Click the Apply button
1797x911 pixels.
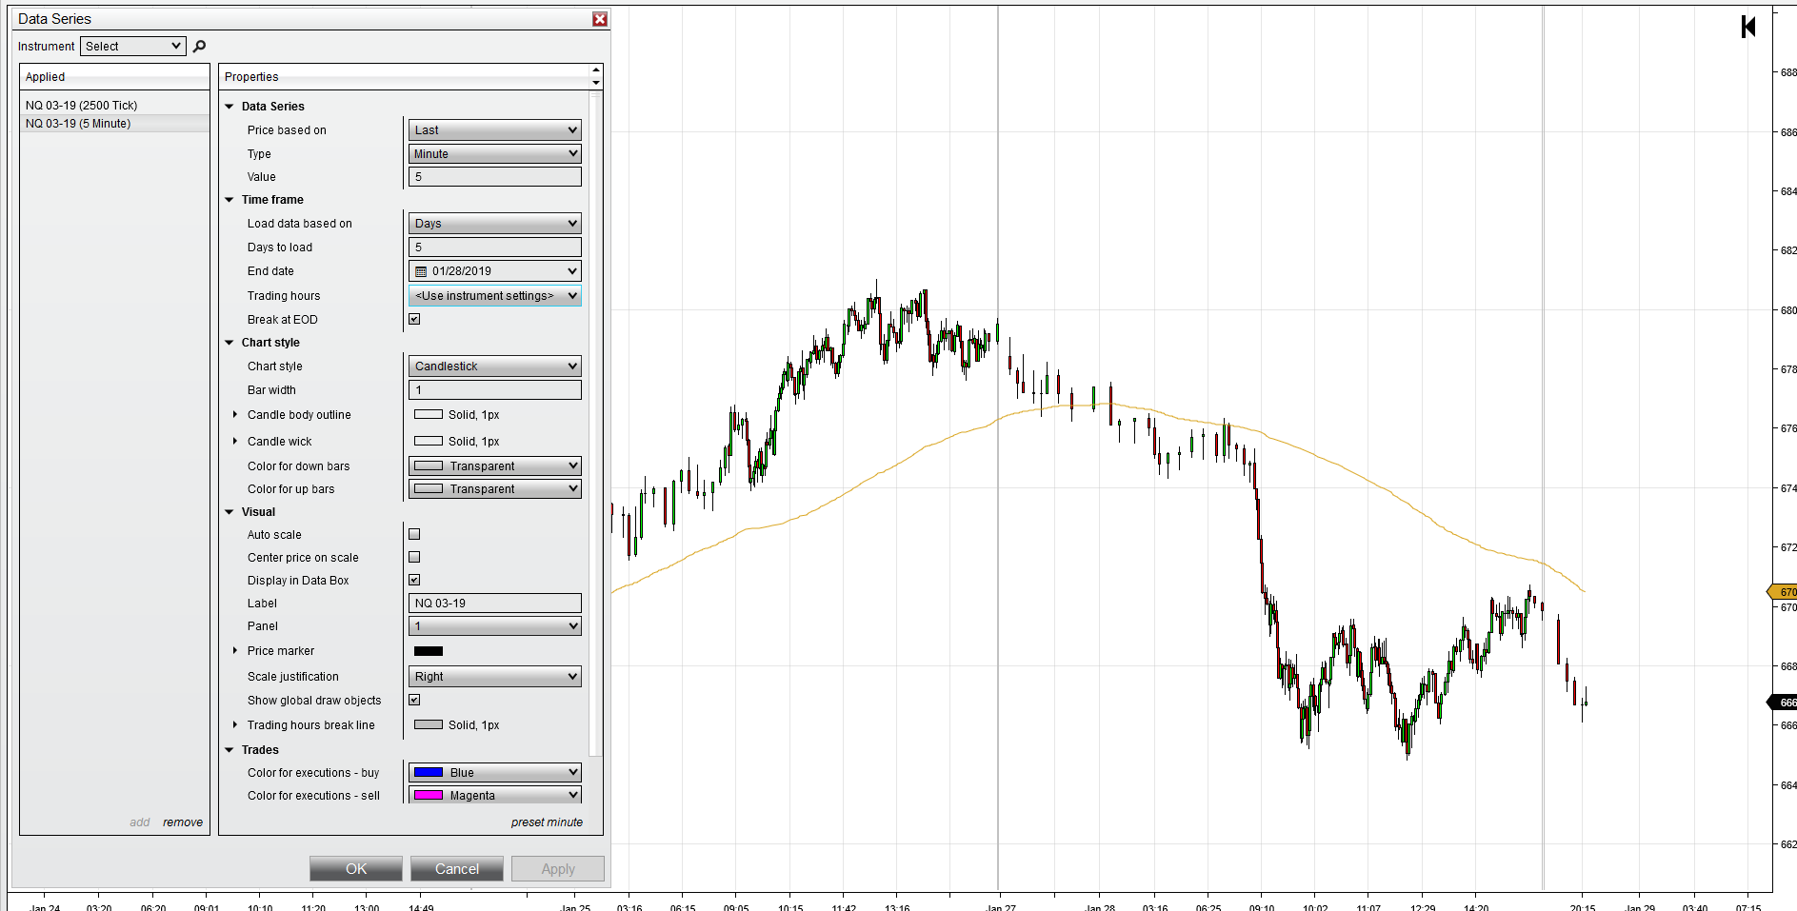point(558,868)
